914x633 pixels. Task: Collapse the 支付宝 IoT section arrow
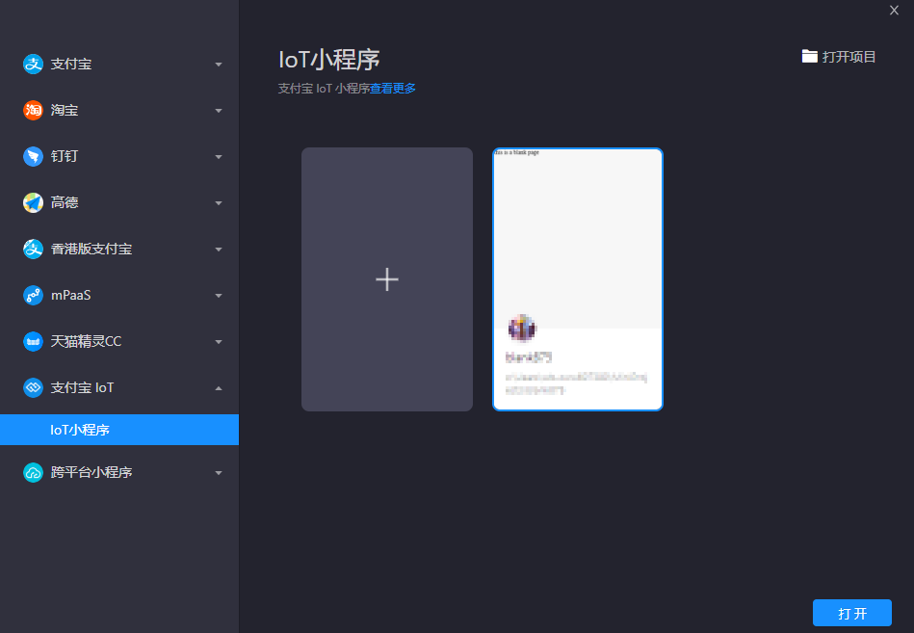[x=219, y=388]
